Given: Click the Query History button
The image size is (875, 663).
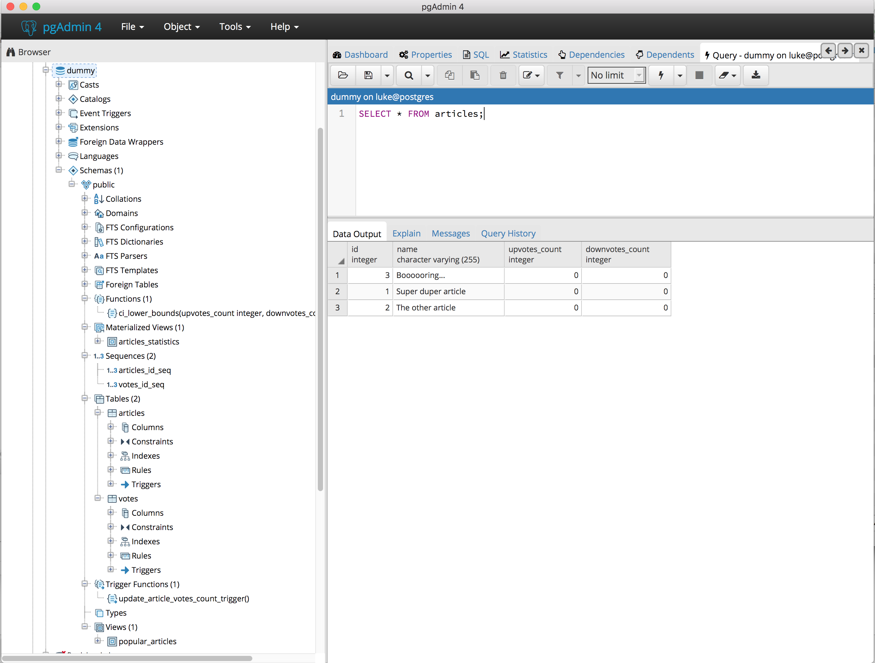Looking at the screenshot, I should coord(509,233).
